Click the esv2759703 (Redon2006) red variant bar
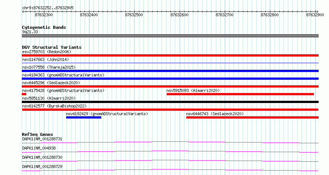Image resolution: width=329 pixels, height=175 pixels. point(170,55)
